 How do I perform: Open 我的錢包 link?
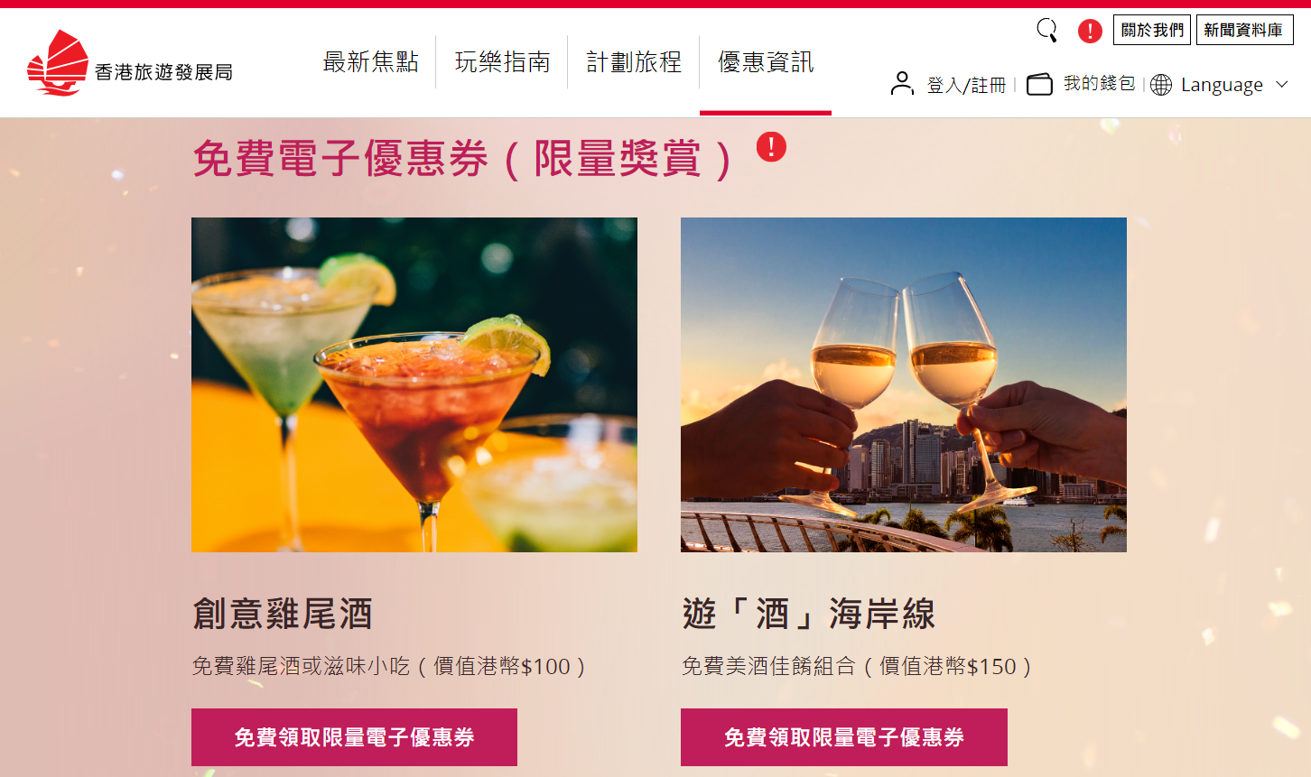pos(1099,84)
